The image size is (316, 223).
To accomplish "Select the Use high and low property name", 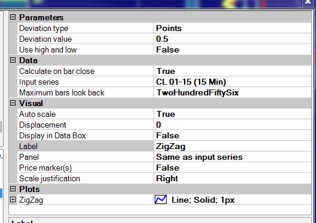I will [48, 49].
